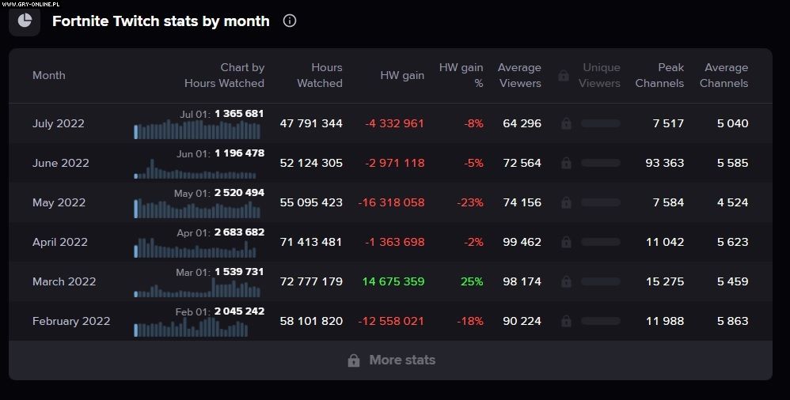Sort by the Average Channels column header
Viewport: 790px width, 400px height.
click(x=724, y=76)
